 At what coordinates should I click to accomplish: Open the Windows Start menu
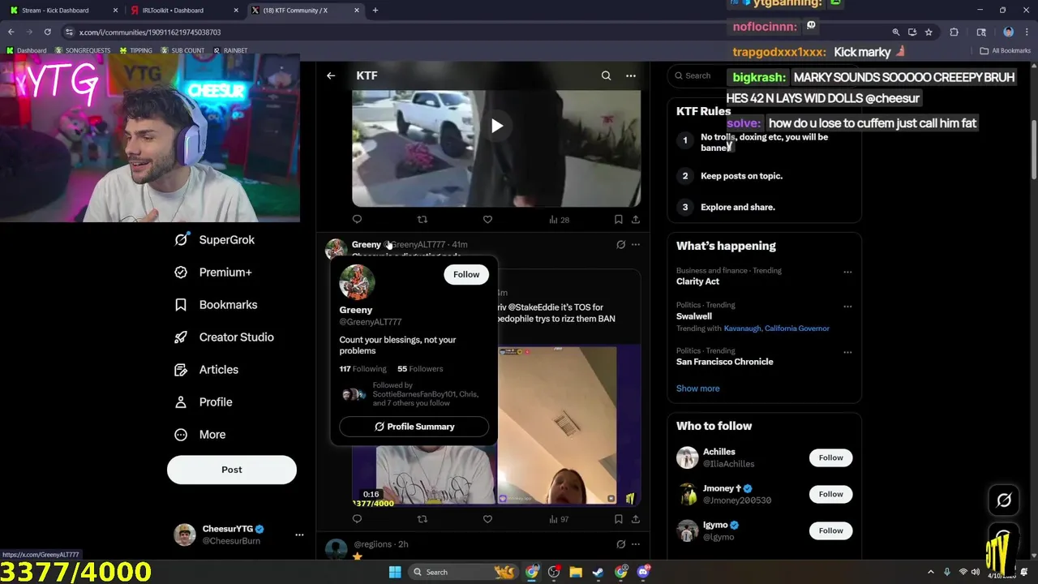coord(394,572)
